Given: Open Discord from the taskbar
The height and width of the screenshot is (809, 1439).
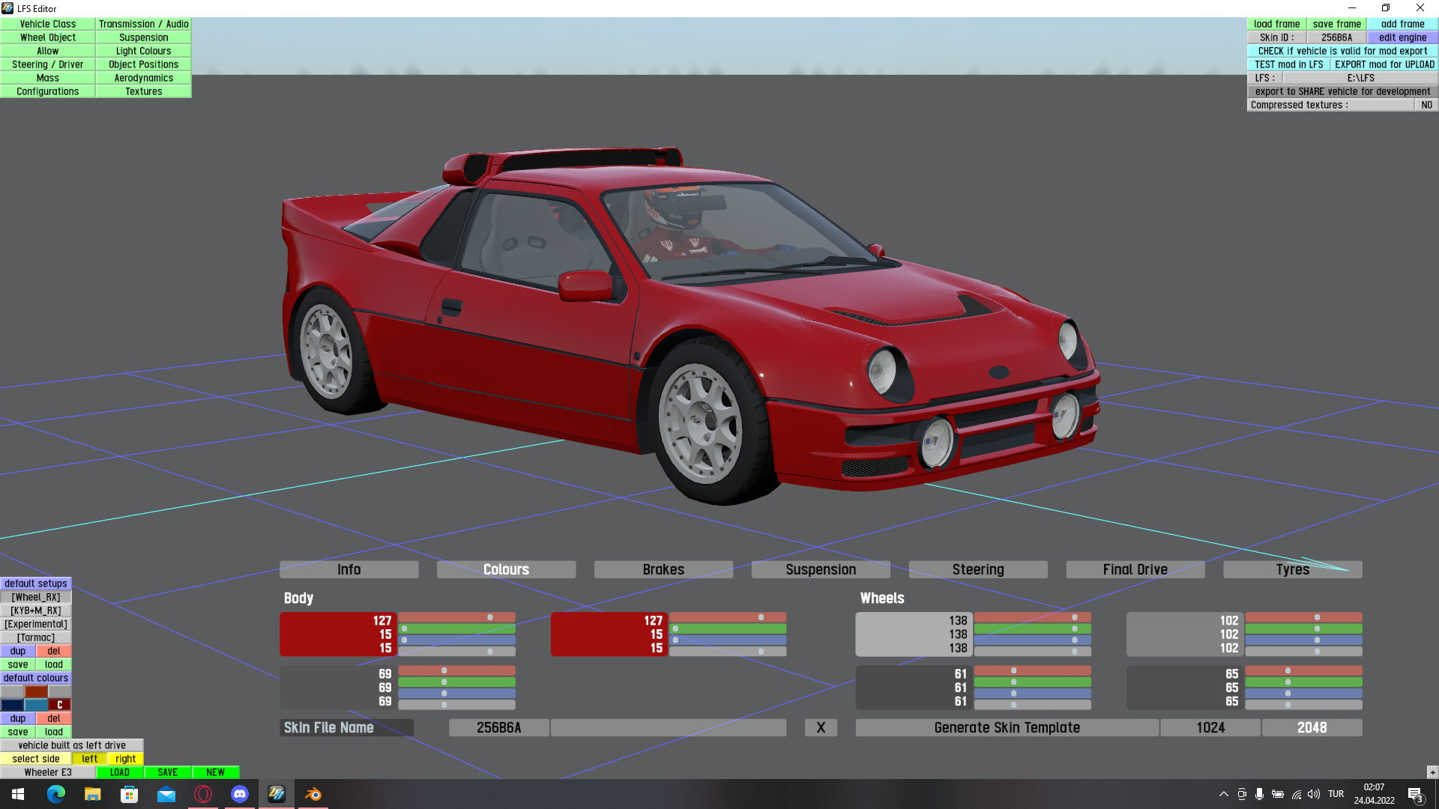Looking at the screenshot, I should point(240,794).
